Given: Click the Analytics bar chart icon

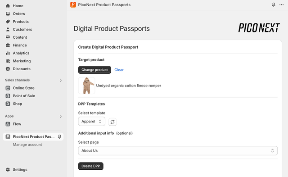Looking at the screenshot, I should (x=8, y=53).
